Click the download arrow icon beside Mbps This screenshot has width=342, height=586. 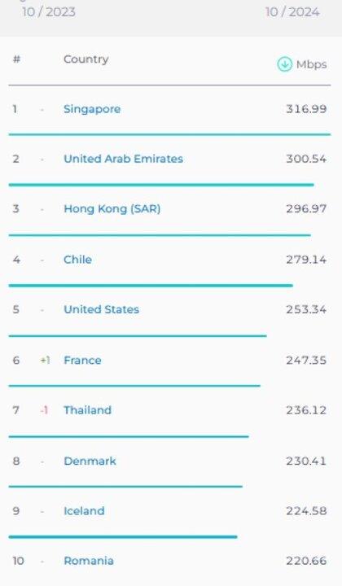point(284,64)
